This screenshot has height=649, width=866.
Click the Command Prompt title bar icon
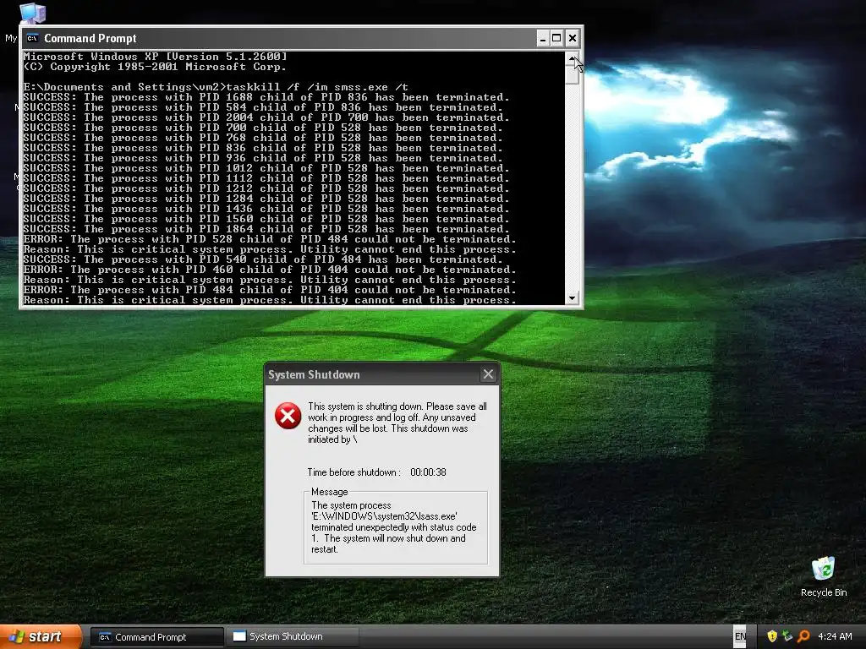point(33,38)
